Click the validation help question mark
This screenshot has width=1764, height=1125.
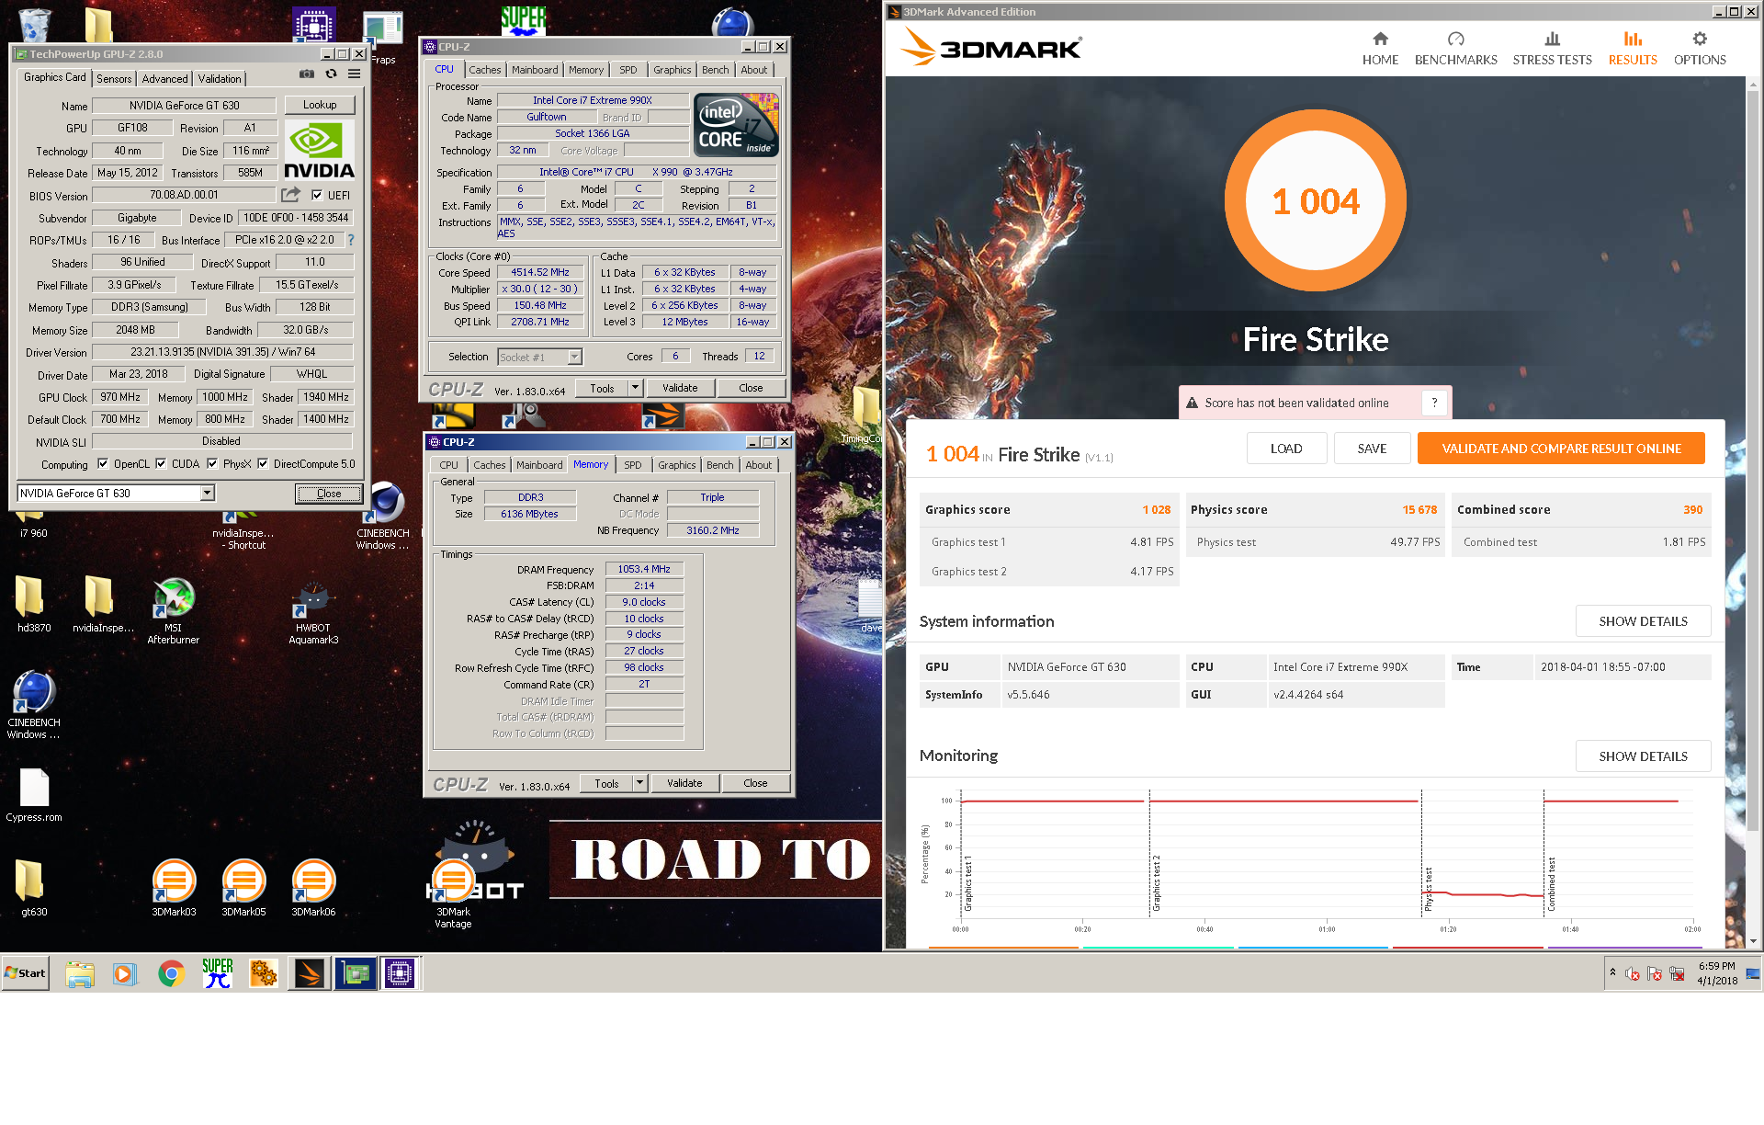tap(1434, 403)
